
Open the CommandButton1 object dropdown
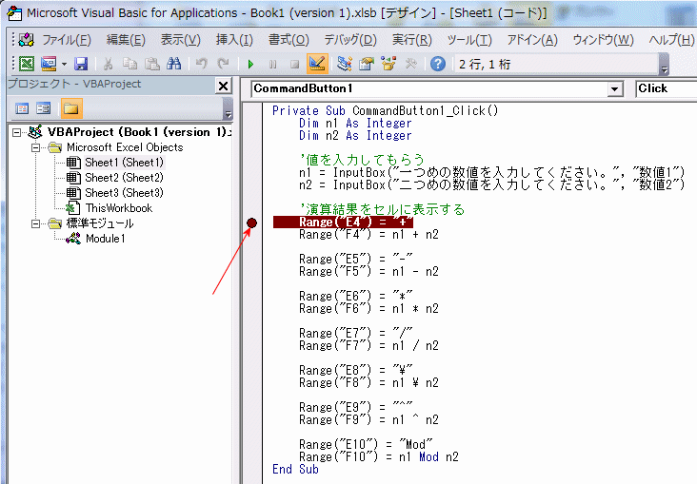pos(614,88)
